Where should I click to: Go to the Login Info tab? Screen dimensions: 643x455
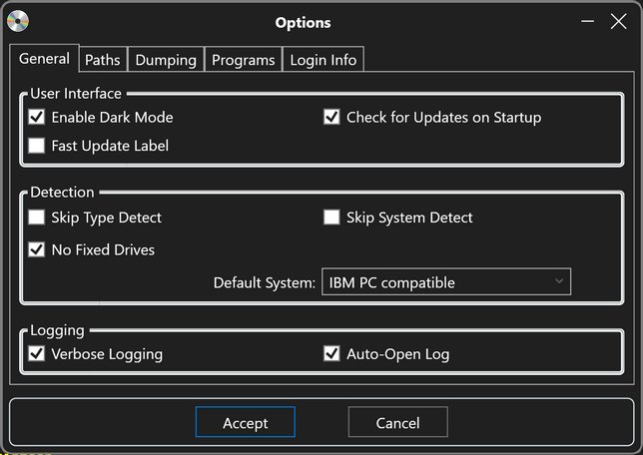[x=323, y=60]
